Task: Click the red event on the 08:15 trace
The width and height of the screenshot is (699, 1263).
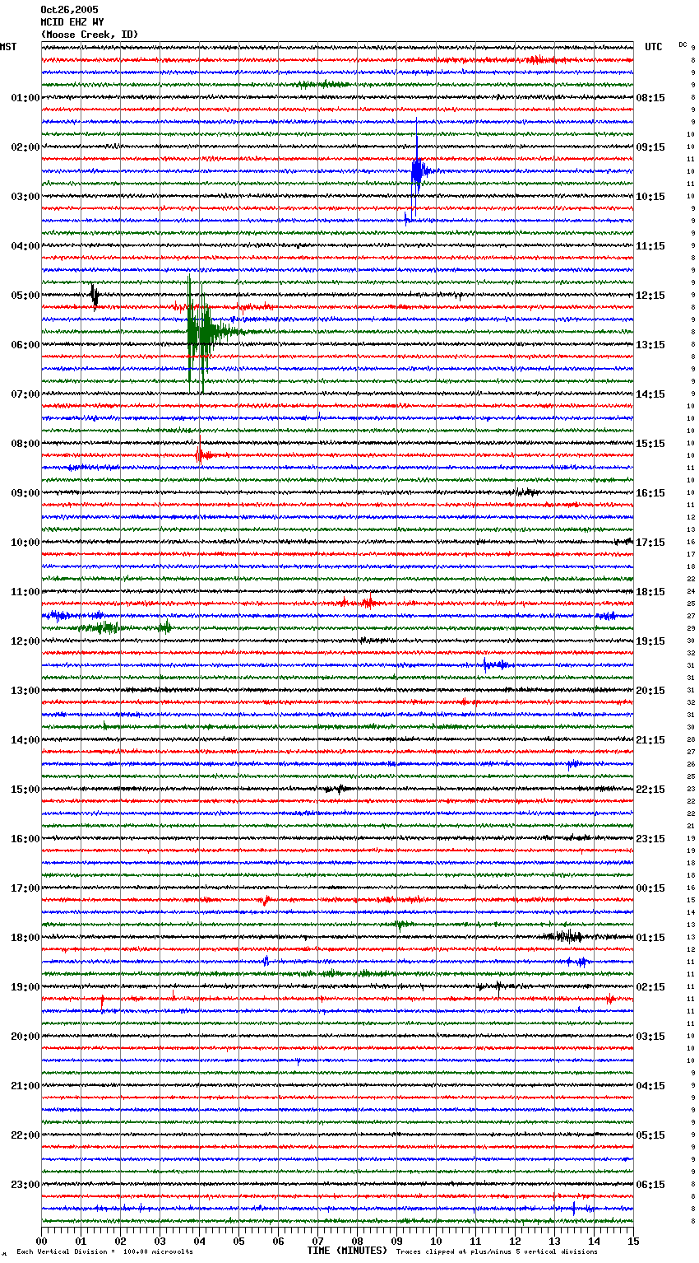Action: [202, 454]
